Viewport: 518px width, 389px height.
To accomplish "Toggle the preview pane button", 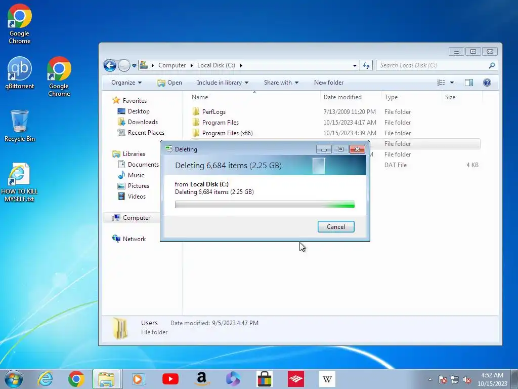I will tap(469, 83).
